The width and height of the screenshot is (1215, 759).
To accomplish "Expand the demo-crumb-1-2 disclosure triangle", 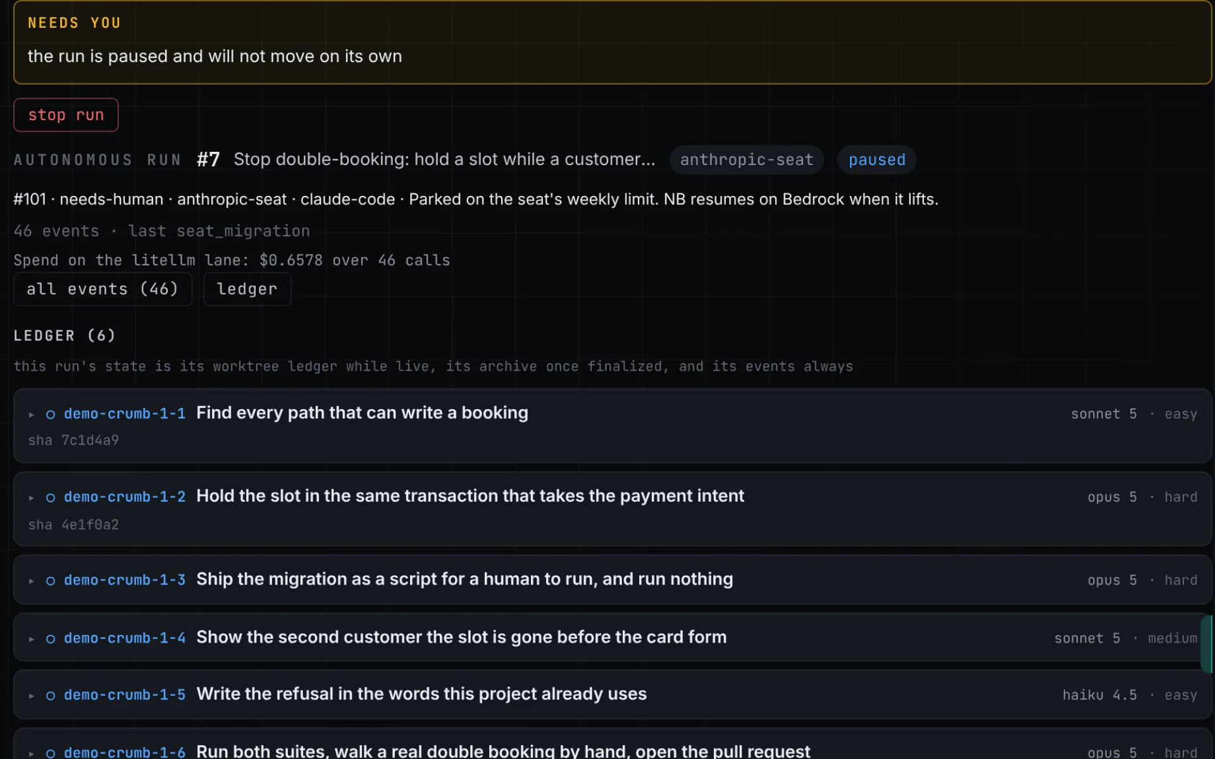I will pyautogui.click(x=31, y=498).
